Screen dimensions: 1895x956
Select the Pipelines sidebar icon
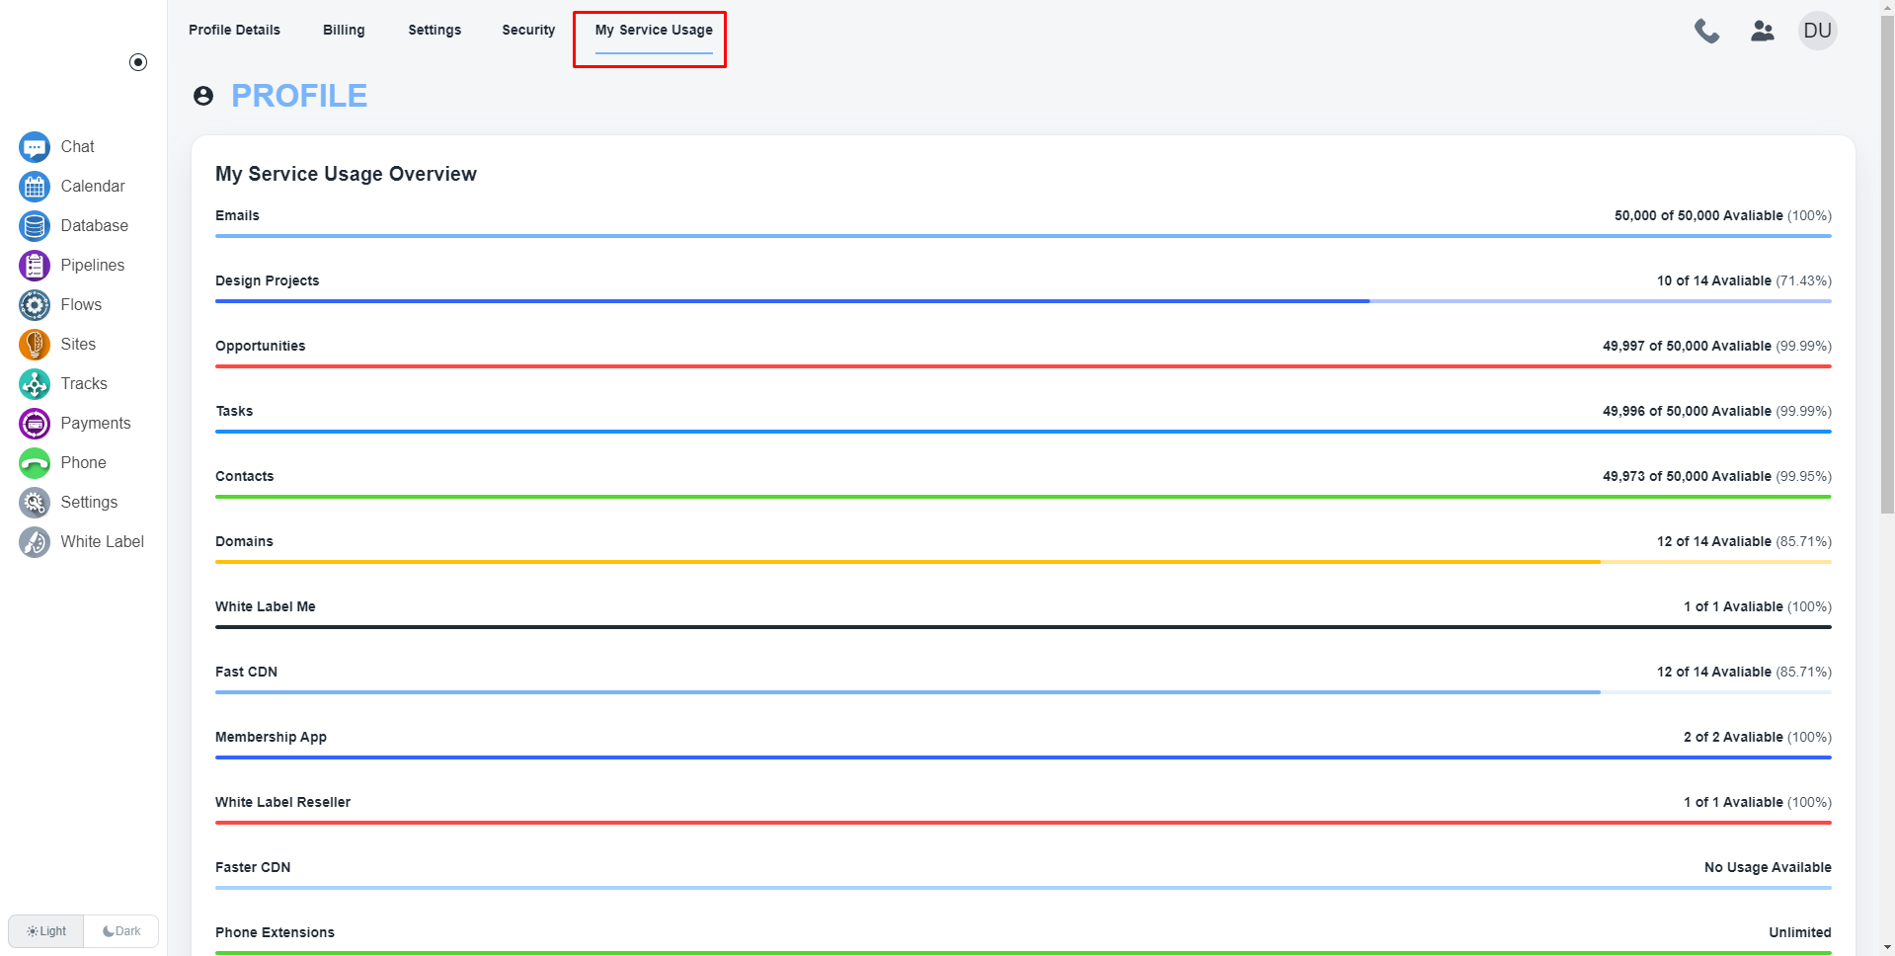(x=35, y=266)
